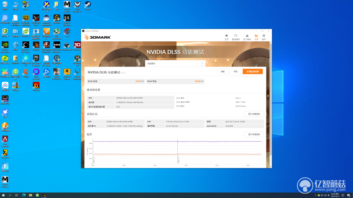
Task: Launch Shadow of the Tomb Raider shortcut
Action: tap(26, 47)
